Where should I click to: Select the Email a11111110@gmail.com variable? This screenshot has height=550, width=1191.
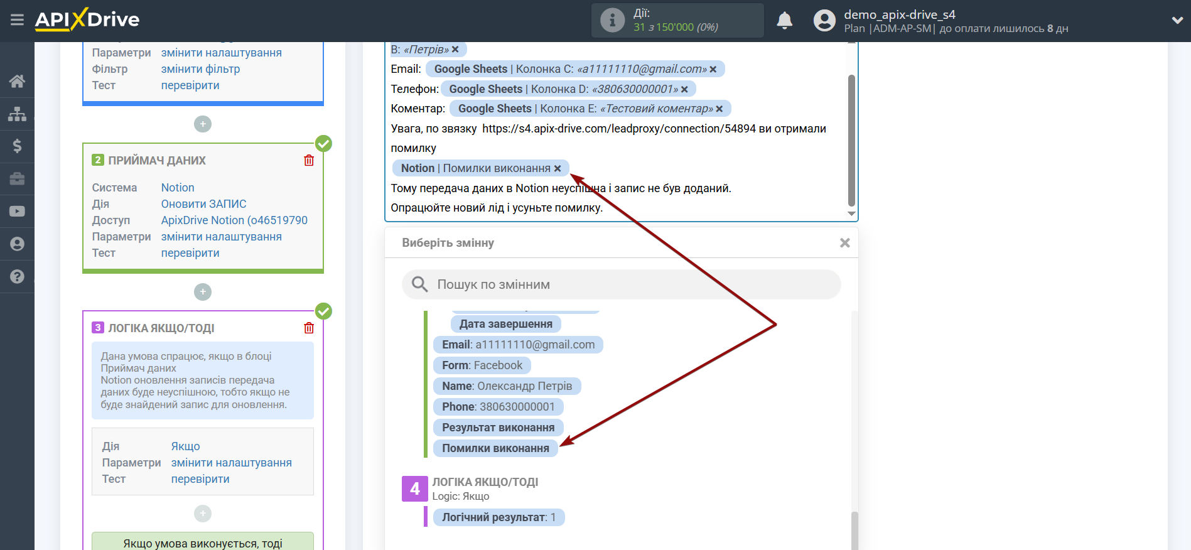(518, 345)
